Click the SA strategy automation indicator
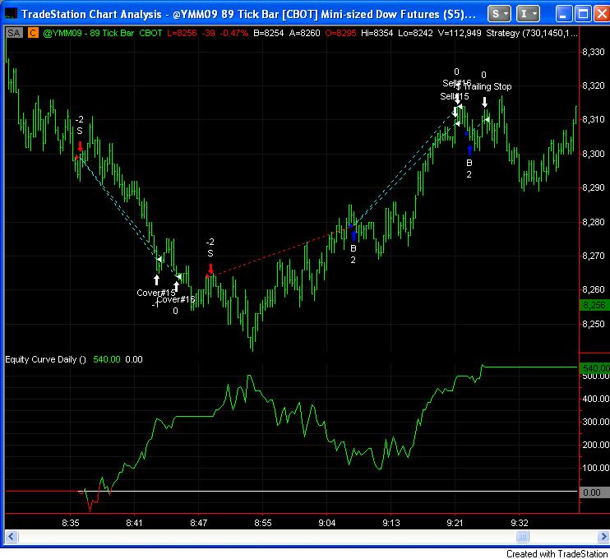The image size is (610, 559). pos(14,33)
